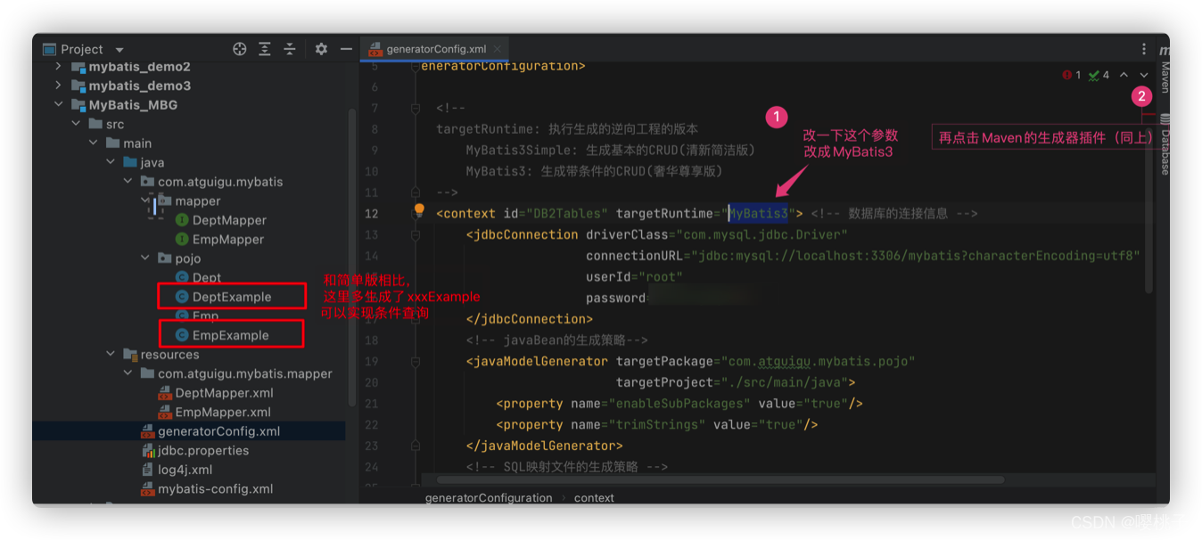
Task: Select the EmpExample class
Action: point(222,335)
